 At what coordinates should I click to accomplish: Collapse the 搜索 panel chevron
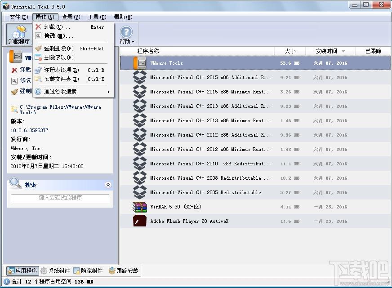(x=108, y=185)
